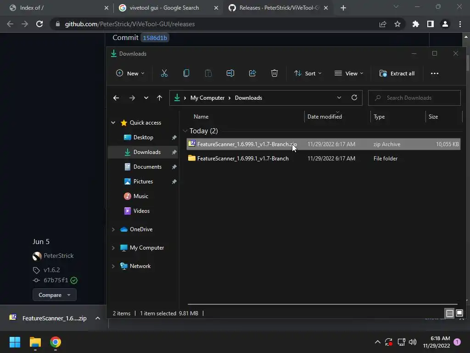Show hidden system tray icons

377,342
